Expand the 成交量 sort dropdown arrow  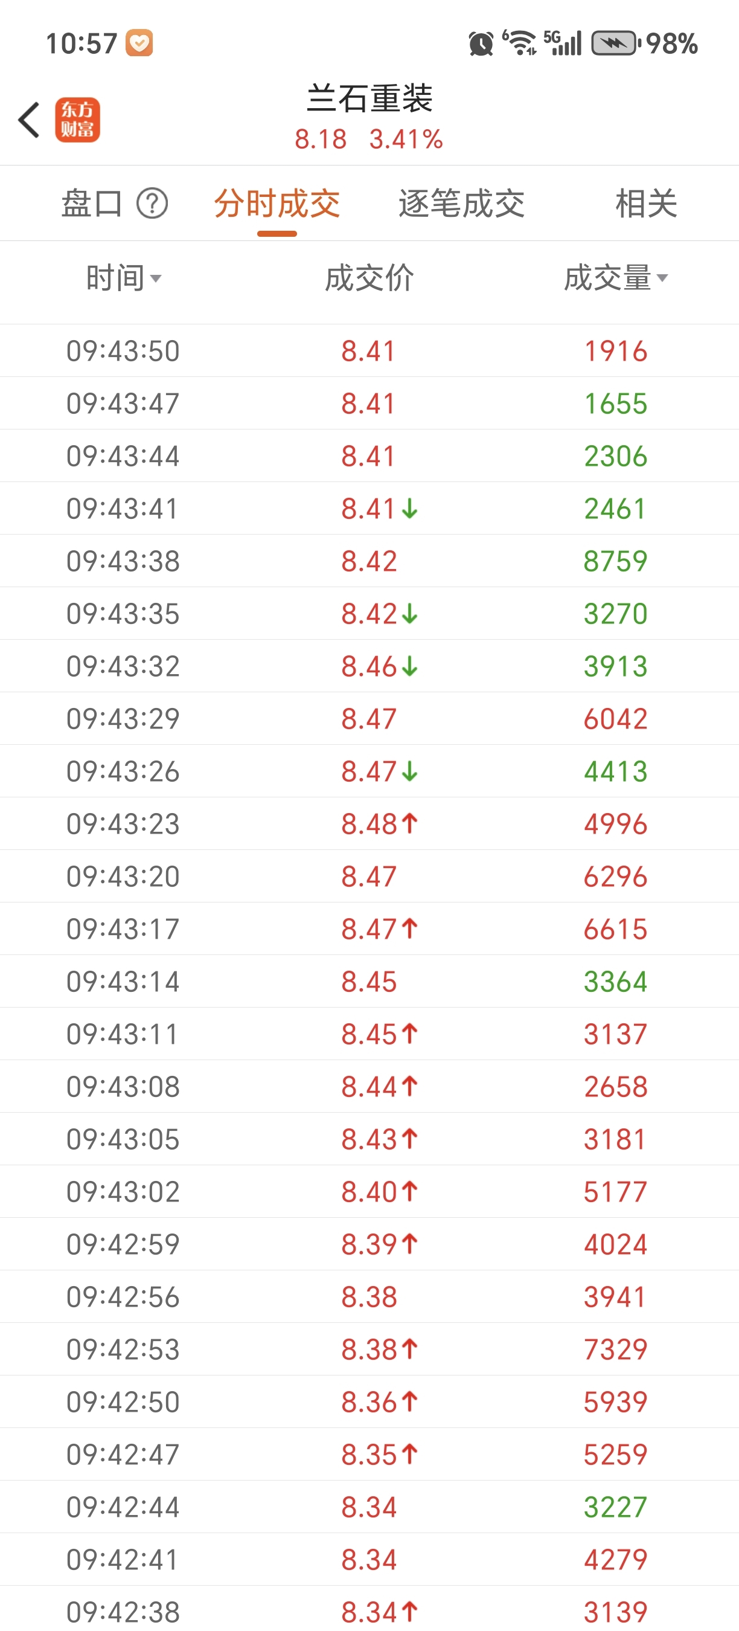(662, 278)
